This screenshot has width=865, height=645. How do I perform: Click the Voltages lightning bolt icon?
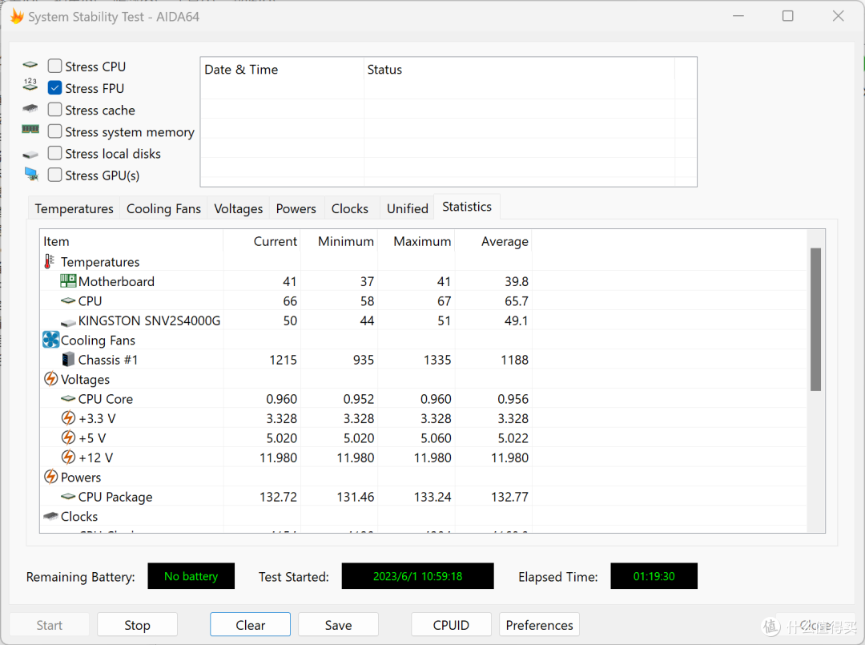pyautogui.click(x=50, y=378)
